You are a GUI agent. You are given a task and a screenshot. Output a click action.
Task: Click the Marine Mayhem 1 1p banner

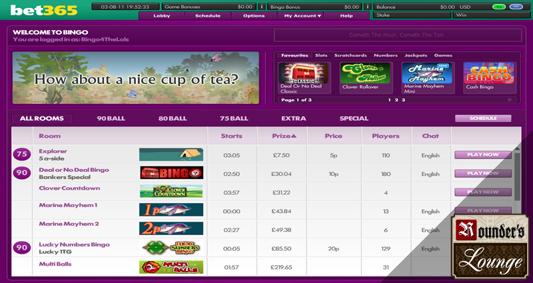click(171, 210)
